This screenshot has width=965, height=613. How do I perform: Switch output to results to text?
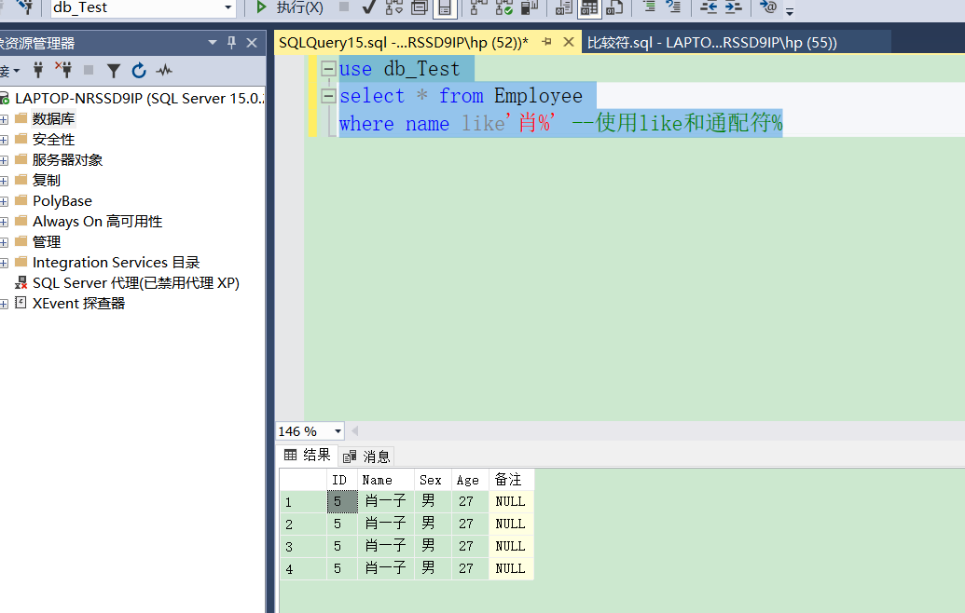click(x=563, y=7)
